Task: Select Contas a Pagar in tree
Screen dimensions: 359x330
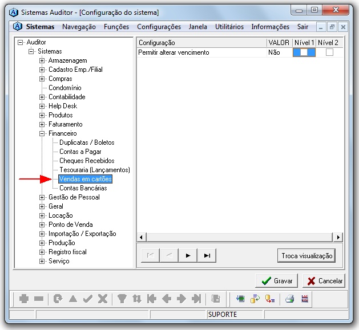Action: click(80, 152)
